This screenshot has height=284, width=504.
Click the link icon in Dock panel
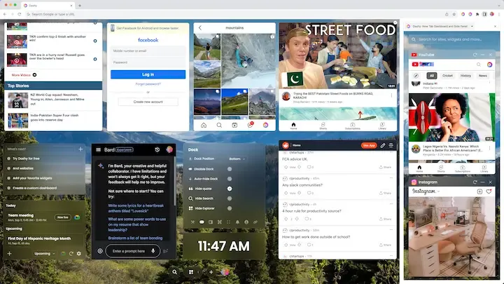tap(255, 222)
